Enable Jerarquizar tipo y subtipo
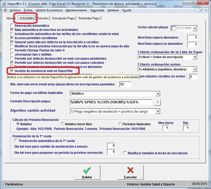211x189 pixels. pos(12,54)
